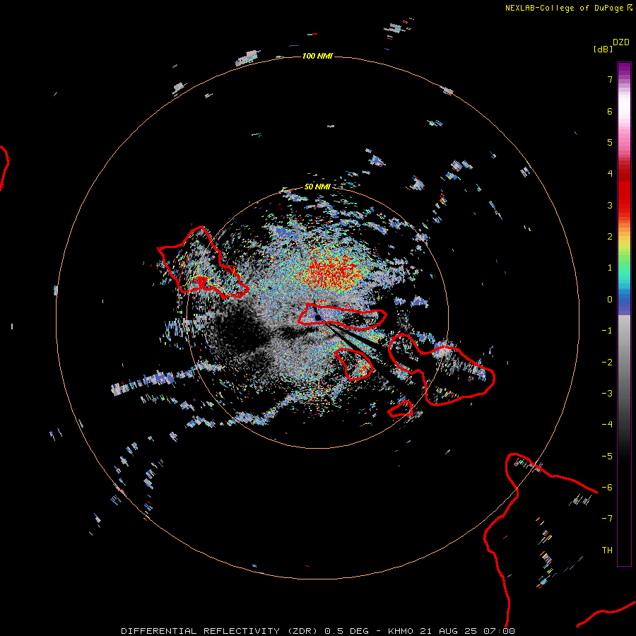Click the black radar site dot at center
The height and width of the screenshot is (636, 636).
click(x=318, y=317)
